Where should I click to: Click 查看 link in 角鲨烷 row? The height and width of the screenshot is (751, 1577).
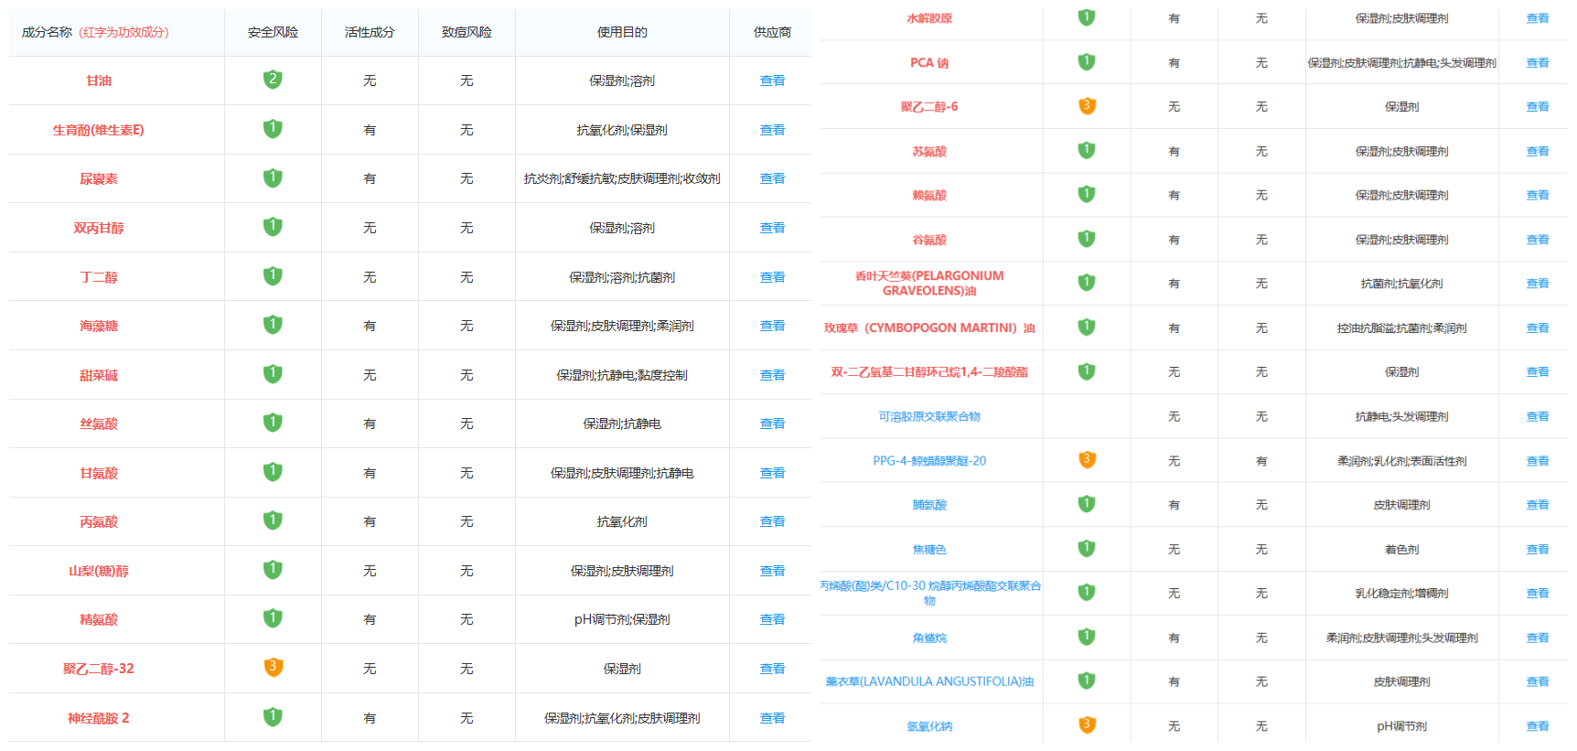(x=1538, y=638)
